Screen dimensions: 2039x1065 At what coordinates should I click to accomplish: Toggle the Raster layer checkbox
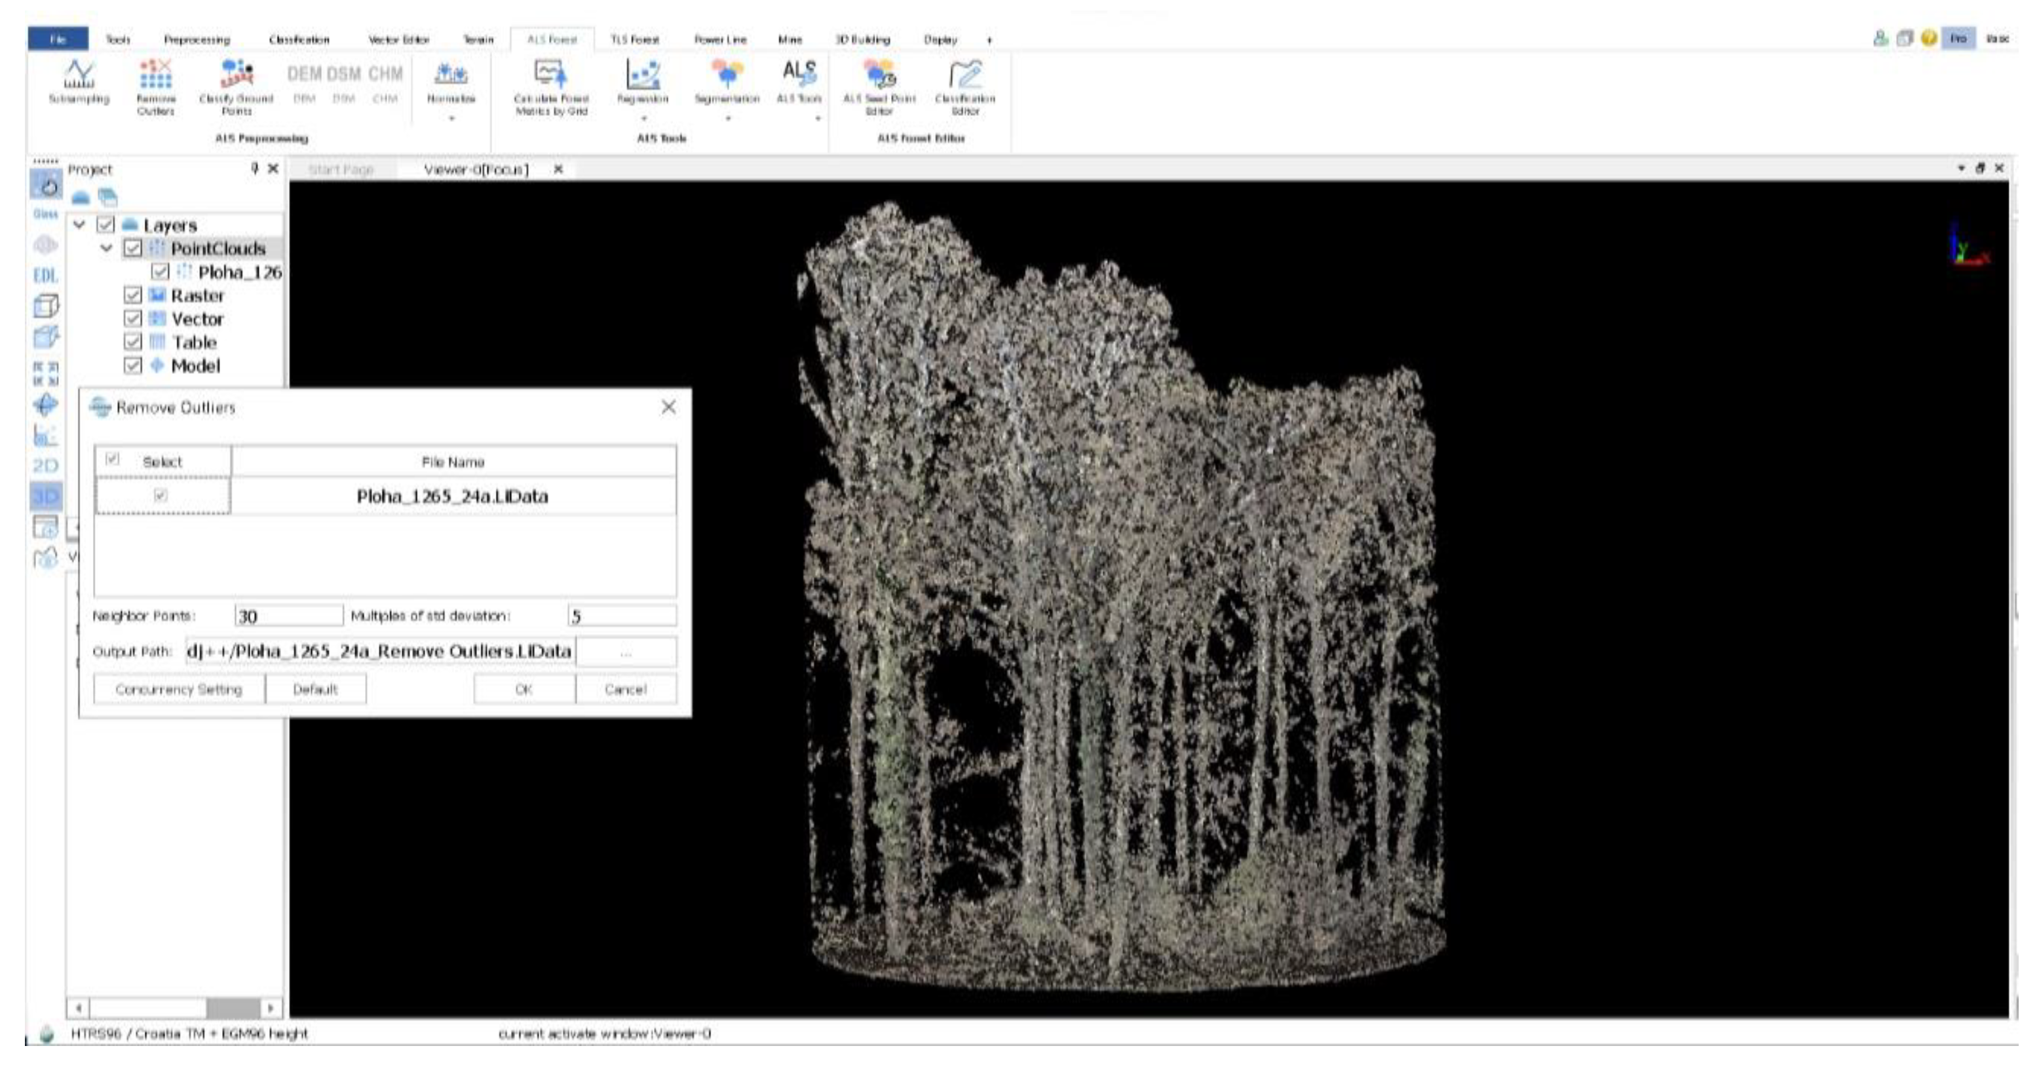point(133,295)
